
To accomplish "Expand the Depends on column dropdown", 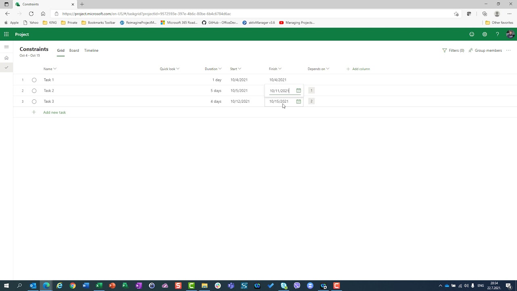I will [x=328, y=69].
